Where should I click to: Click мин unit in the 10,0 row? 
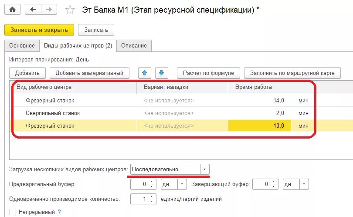(x=303, y=126)
